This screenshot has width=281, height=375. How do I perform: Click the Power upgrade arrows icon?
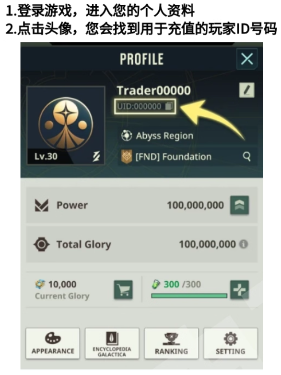[239, 205]
